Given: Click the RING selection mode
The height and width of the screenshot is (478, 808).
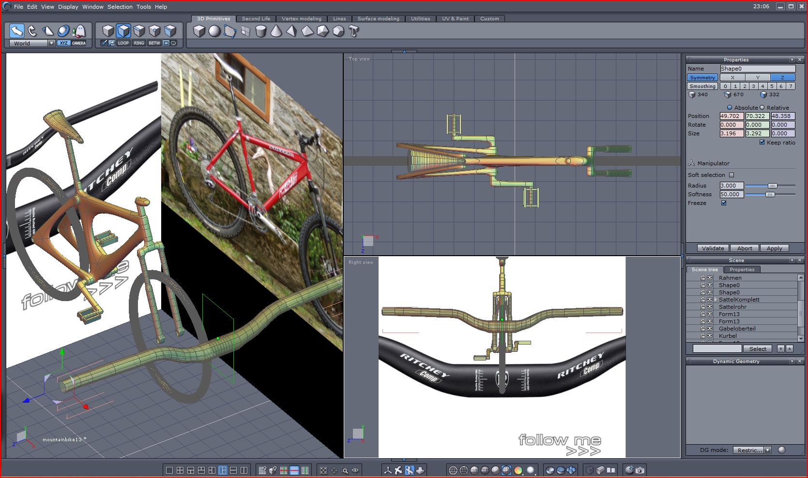Looking at the screenshot, I should (139, 43).
